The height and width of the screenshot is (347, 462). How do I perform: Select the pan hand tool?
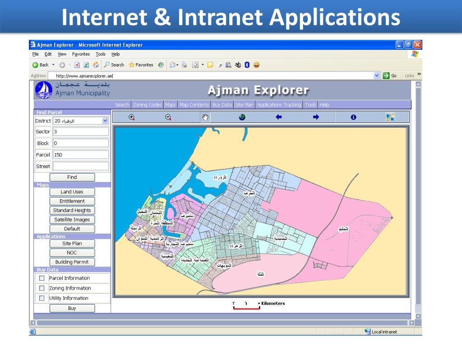tap(205, 117)
